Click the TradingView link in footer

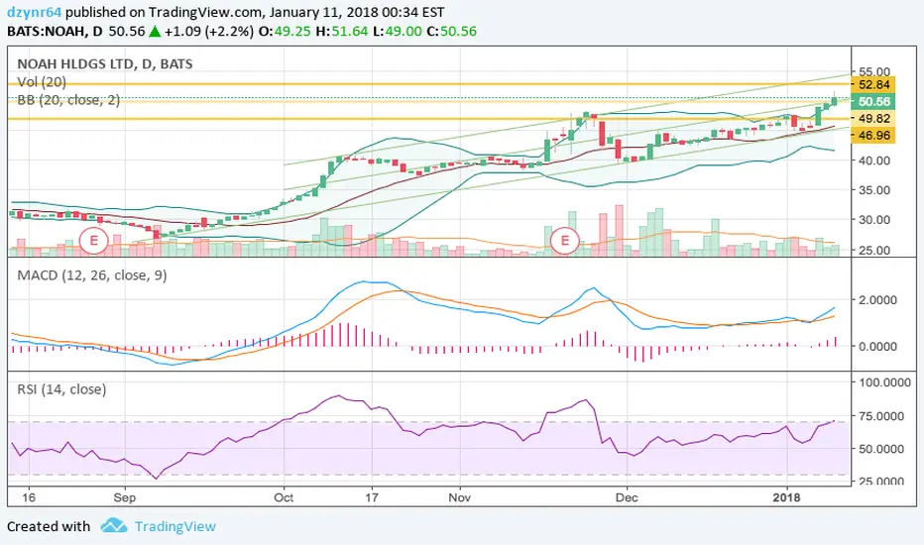click(x=175, y=526)
